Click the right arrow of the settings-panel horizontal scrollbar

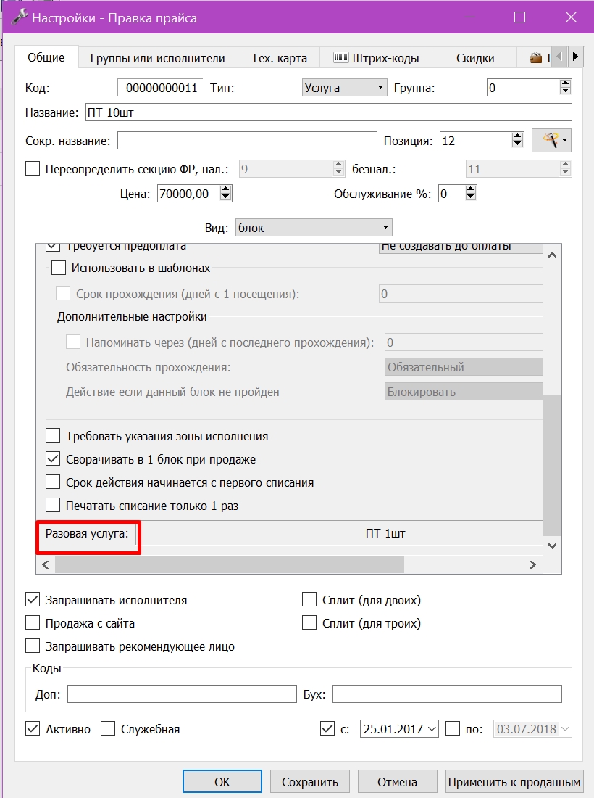tap(532, 564)
